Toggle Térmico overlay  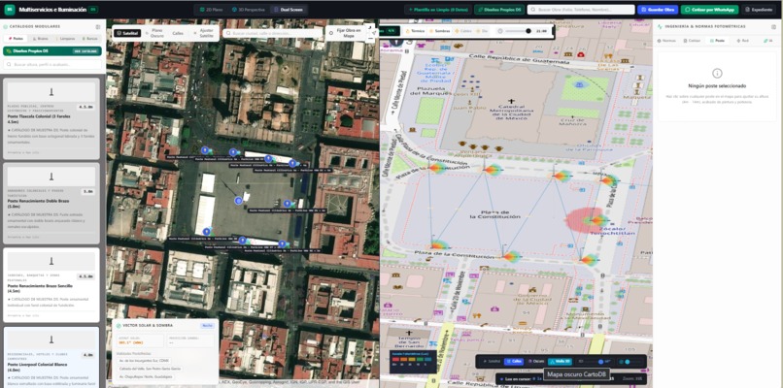(416, 31)
